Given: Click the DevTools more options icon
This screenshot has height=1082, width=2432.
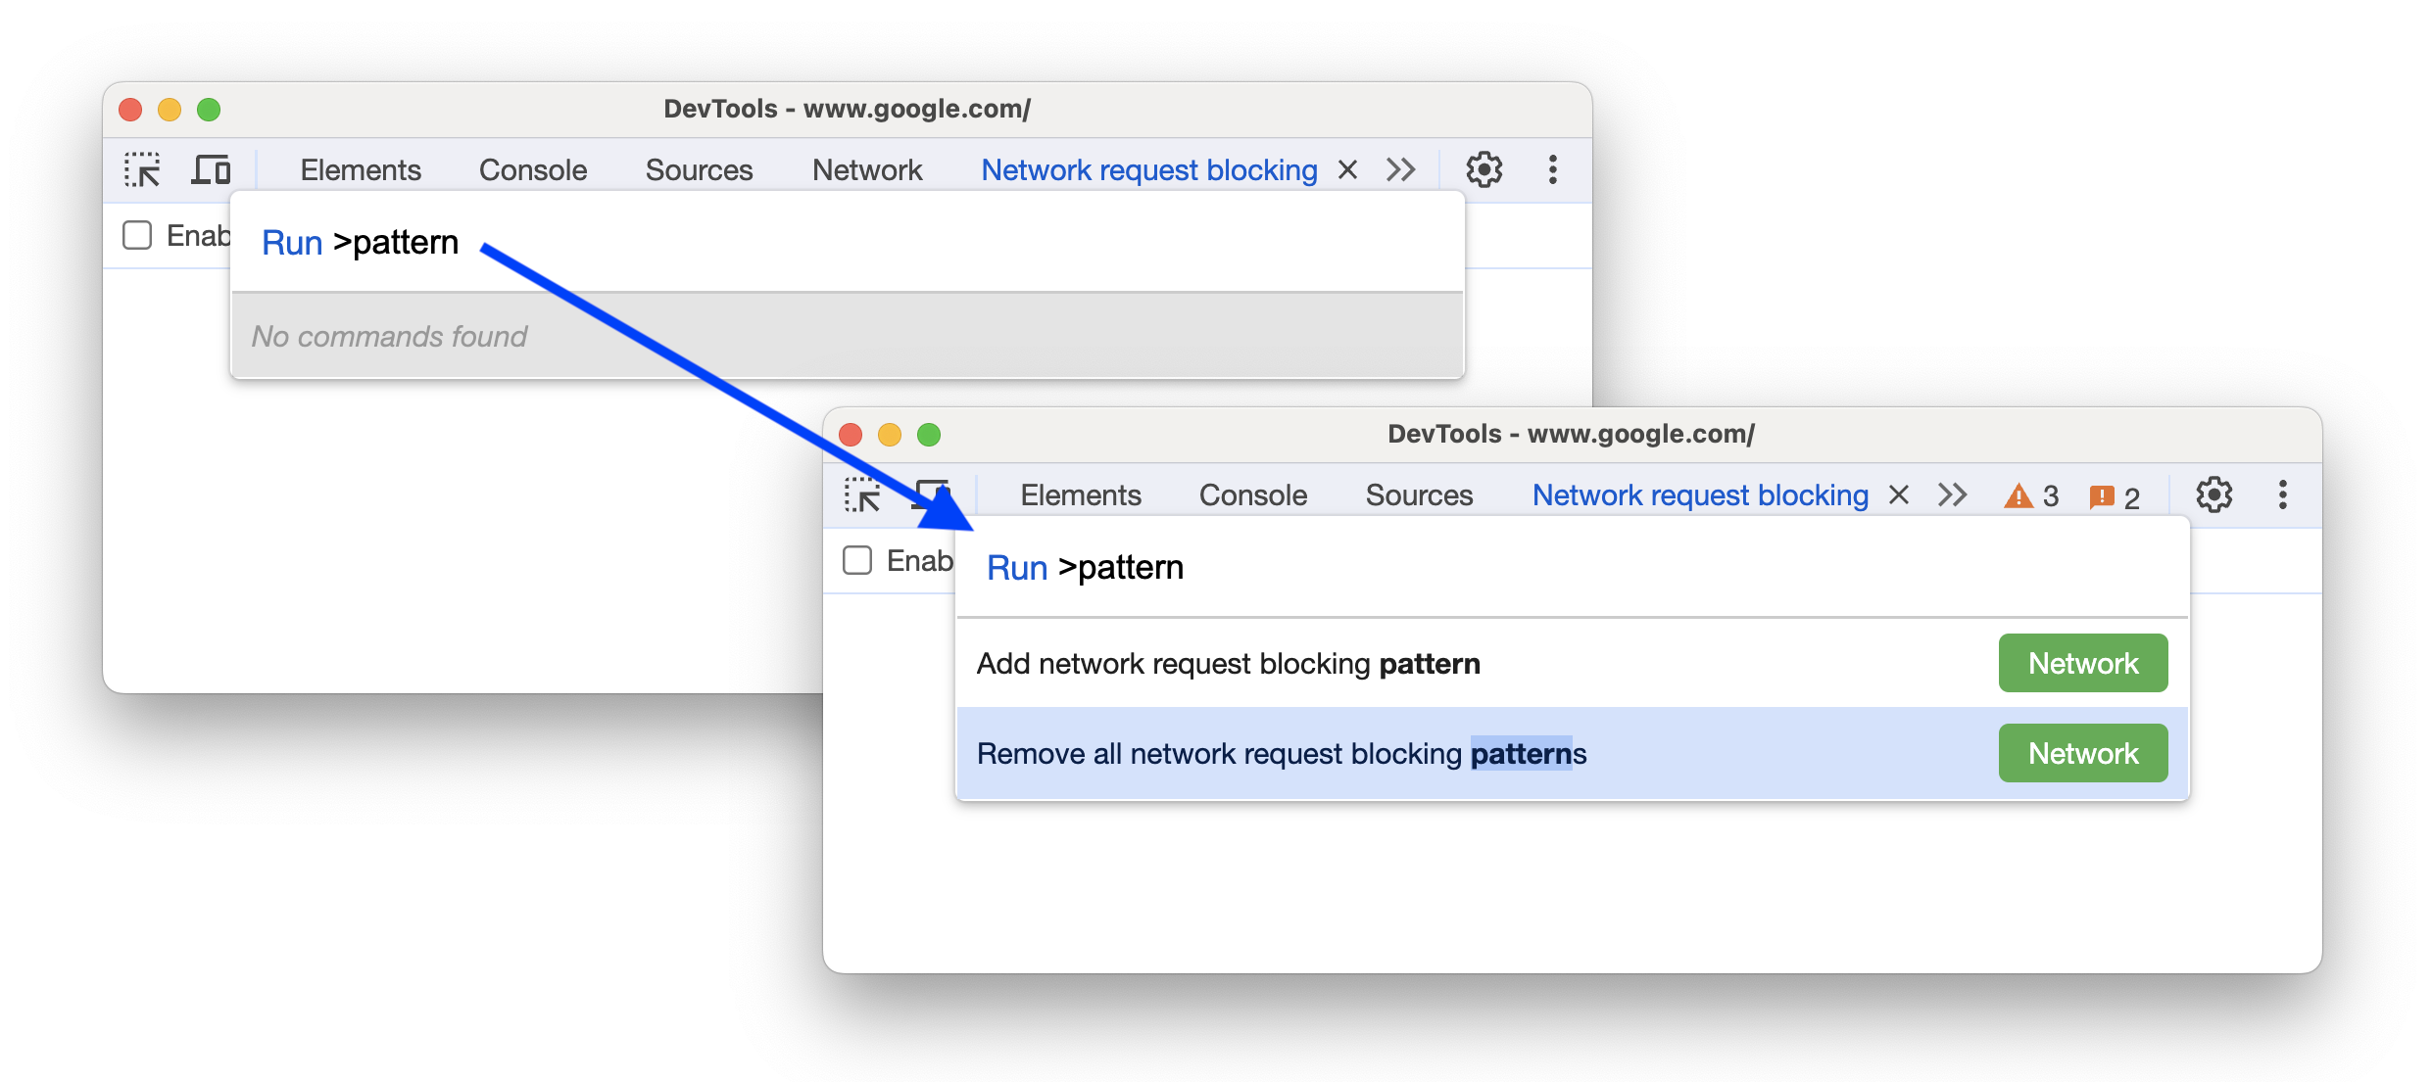Looking at the screenshot, I should click(x=1549, y=170).
